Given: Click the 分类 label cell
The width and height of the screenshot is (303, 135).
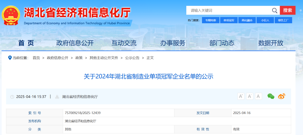Looking at the screenshot, I should click(x=35, y=129).
